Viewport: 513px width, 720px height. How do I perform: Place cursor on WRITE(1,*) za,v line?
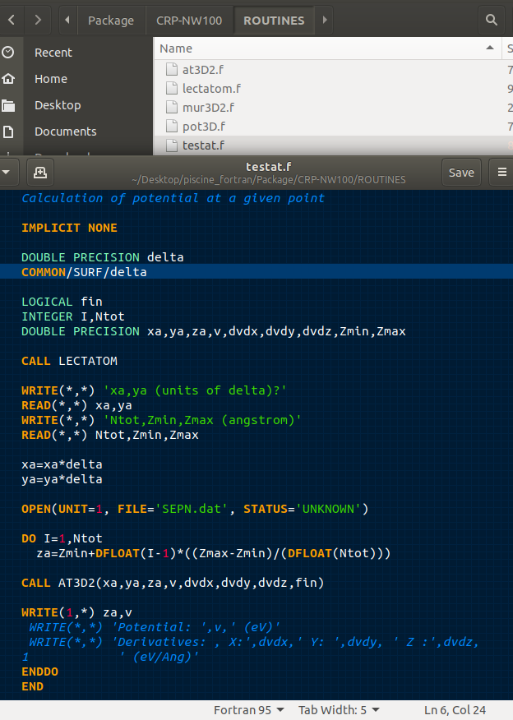pos(76,612)
